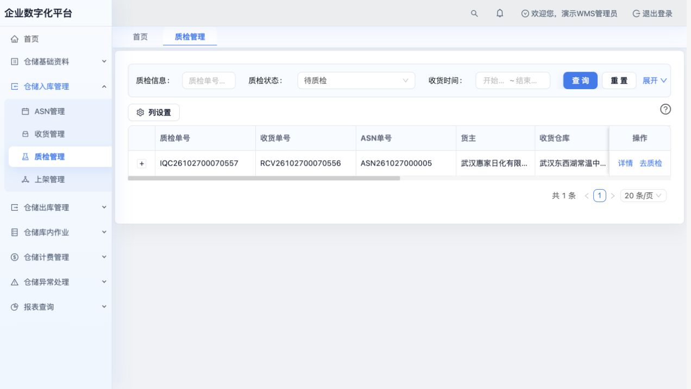This screenshot has height=389, width=691.
Task: Collapse 仓储入库管理 menu chevron
Action: (x=104, y=86)
